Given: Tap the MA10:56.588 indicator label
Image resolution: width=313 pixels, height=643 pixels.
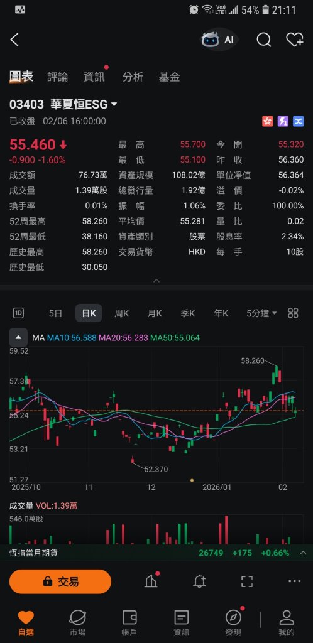Looking at the screenshot, I should coord(72,338).
